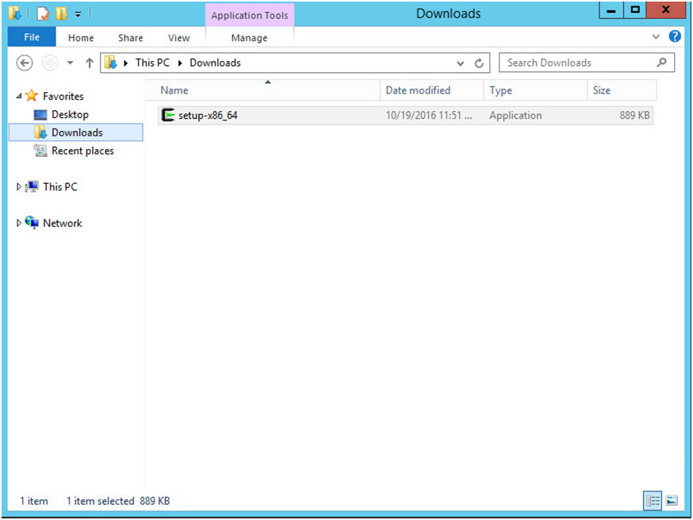The height and width of the screenshot is (520, 693).
Task: Open the Manage tab under Application Tools
Action: pyautogui.click(x=249, y=38)
